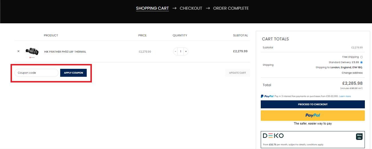Increase quantity with plus button
372x149 pixels.
pos(186,51)
